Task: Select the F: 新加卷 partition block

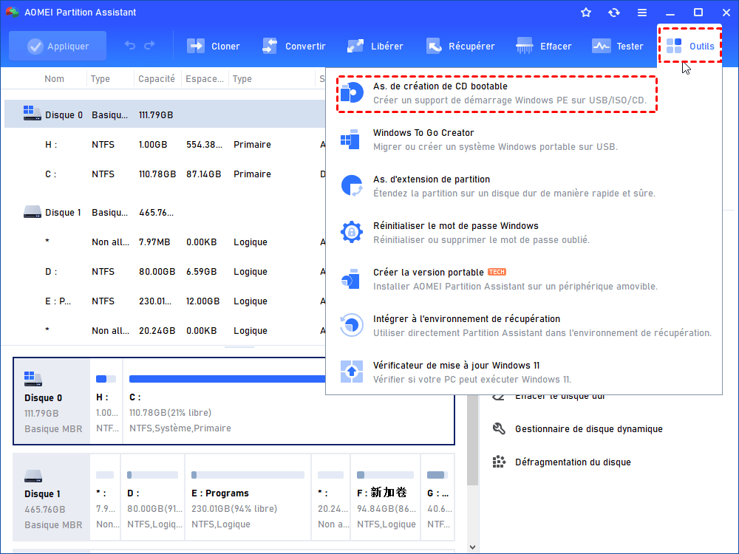Action: coord(386,497)
